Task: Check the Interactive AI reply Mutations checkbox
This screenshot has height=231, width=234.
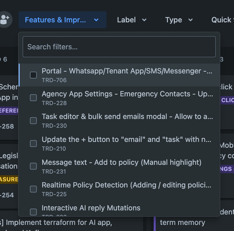Action: [x=33, y=212]
